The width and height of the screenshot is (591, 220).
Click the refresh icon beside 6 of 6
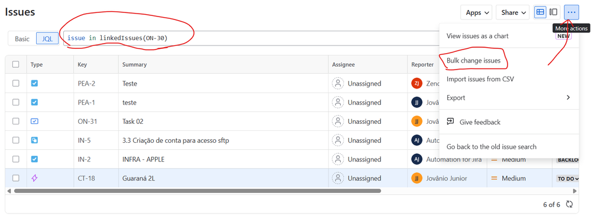click(x=570, y=205)
